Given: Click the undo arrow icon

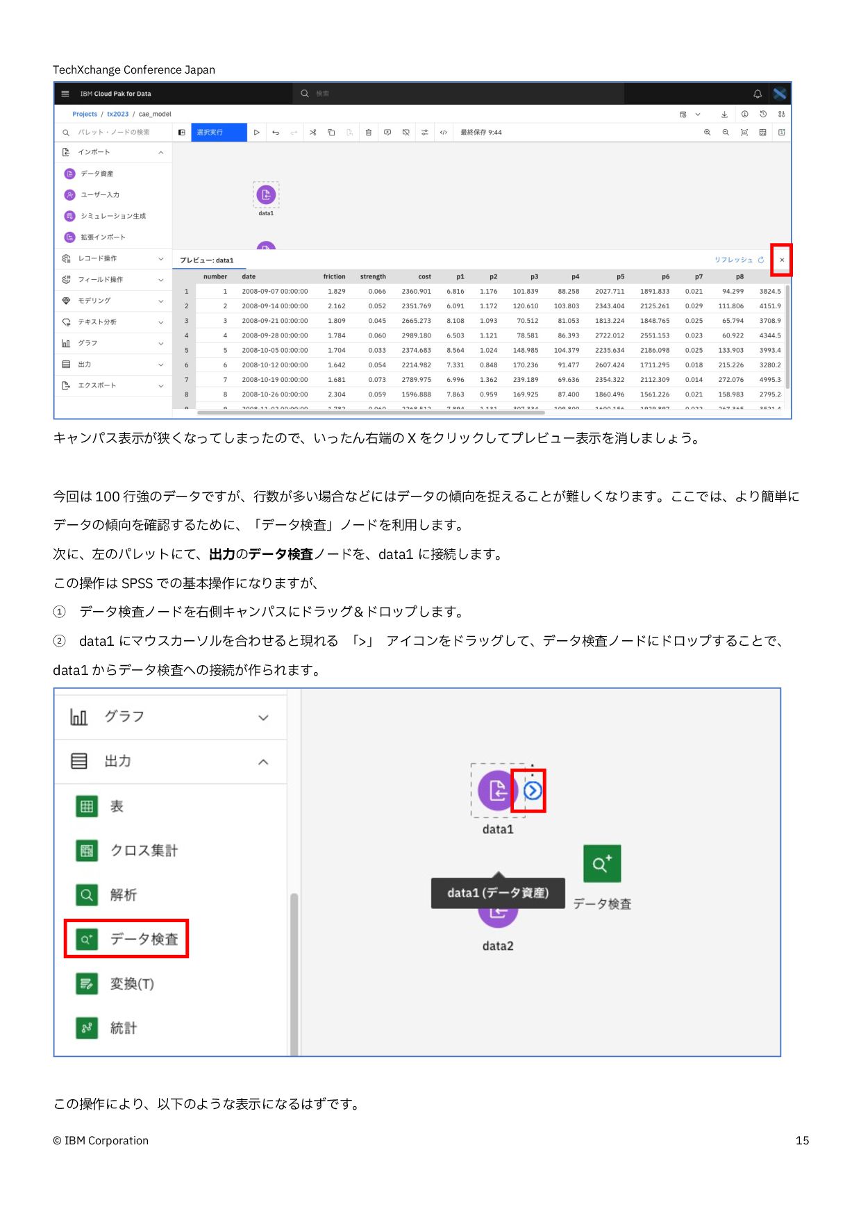Looking at the screenshot, I should coord(276,133).
